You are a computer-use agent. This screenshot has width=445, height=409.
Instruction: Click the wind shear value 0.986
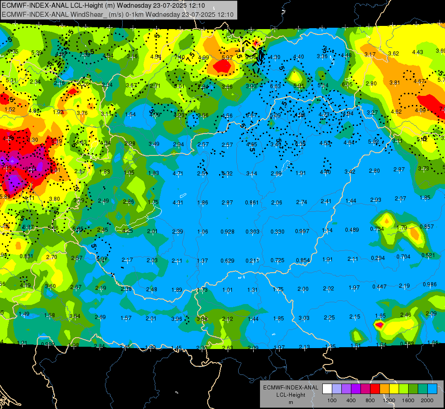430,284
